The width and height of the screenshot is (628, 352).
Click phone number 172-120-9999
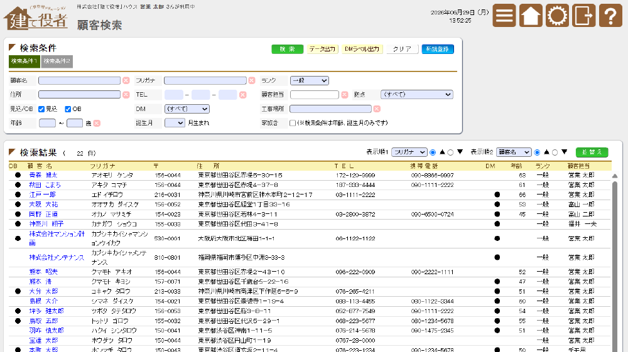pyautogui.click(x=355, y=175)
